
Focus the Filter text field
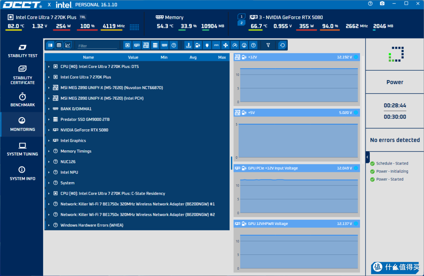click(x=97, y=46)
